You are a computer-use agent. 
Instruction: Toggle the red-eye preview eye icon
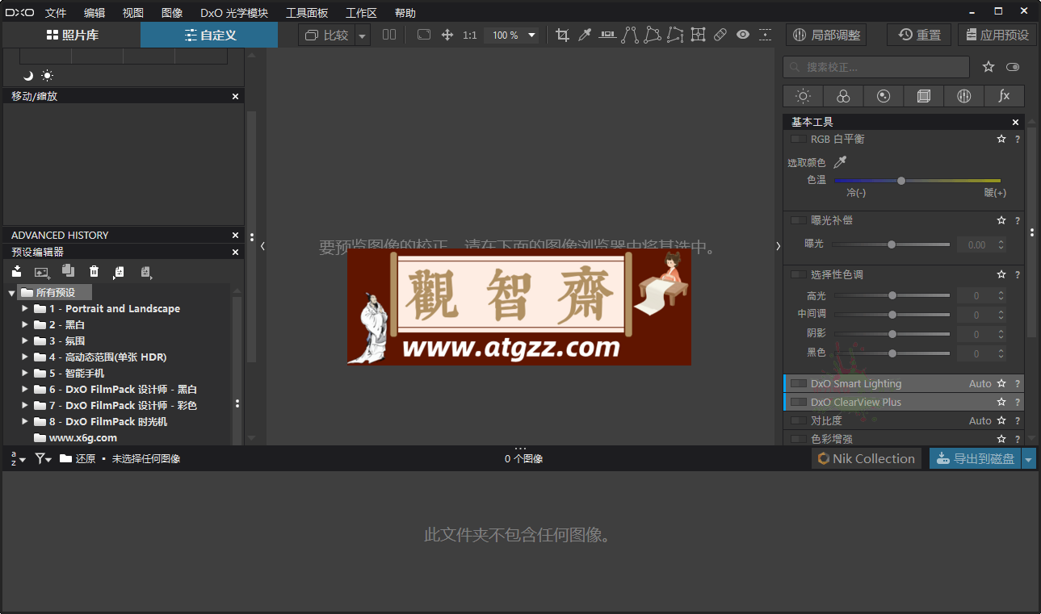click(743, 35)
